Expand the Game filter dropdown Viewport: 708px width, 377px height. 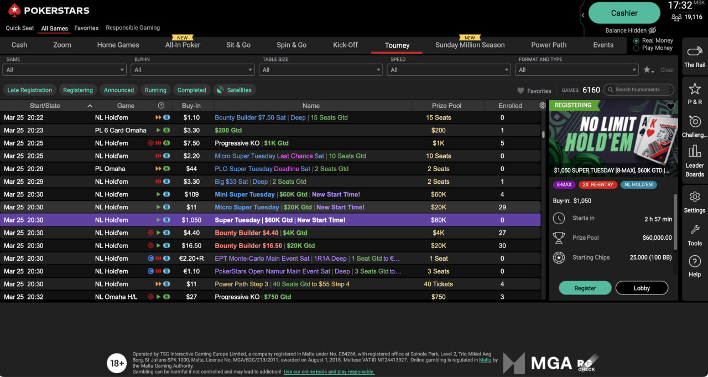[x=65, y=70]
